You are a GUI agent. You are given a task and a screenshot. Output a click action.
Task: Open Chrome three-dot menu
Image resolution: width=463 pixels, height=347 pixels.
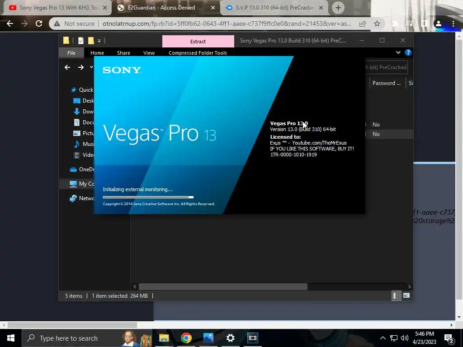pyautogui.click(x=453, y=23)
